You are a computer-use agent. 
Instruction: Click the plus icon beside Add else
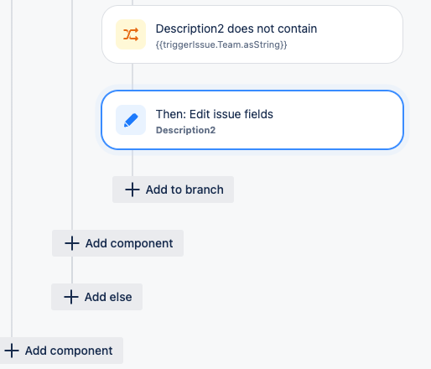71,297
